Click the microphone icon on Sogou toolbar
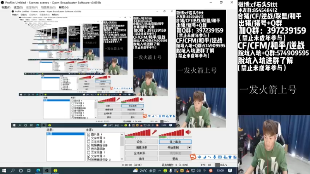 [215, 157]
